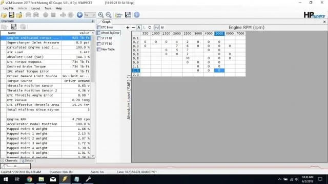This screenshot has width=328, height=184.
Task: Open Google Chrome from the taskbar
Action: pos(29,179)
